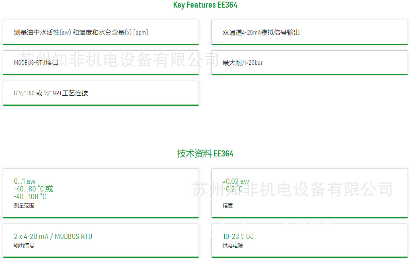Select the "±0.02 aw" accuracy value
Image resolution: width=410 pixels, height=259 pixels.
tap(236, 181)
